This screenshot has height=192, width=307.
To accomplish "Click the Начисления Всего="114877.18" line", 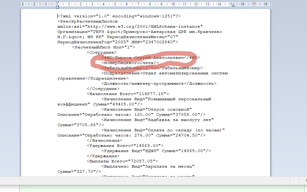I will click(x=128, y=94).
